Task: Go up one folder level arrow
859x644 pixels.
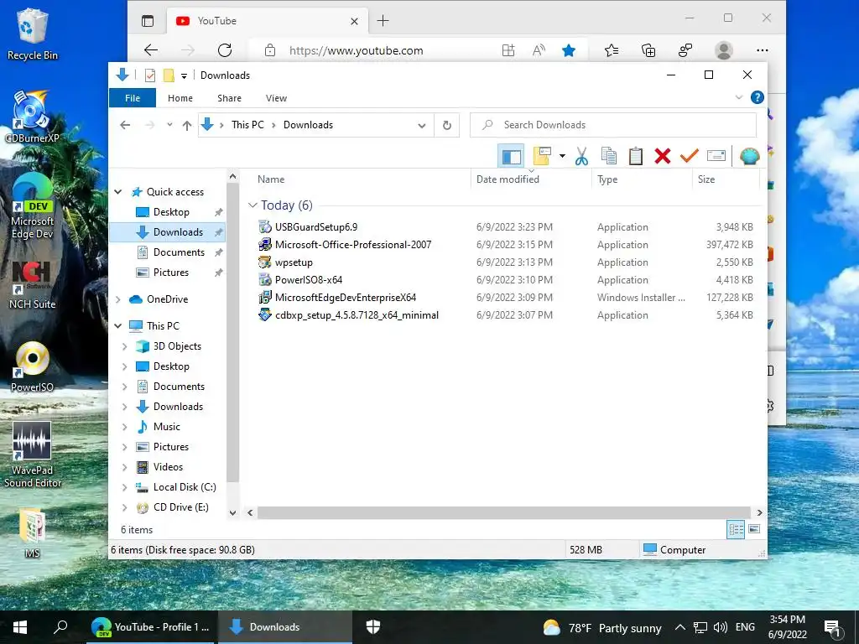Action: point(187,126)
